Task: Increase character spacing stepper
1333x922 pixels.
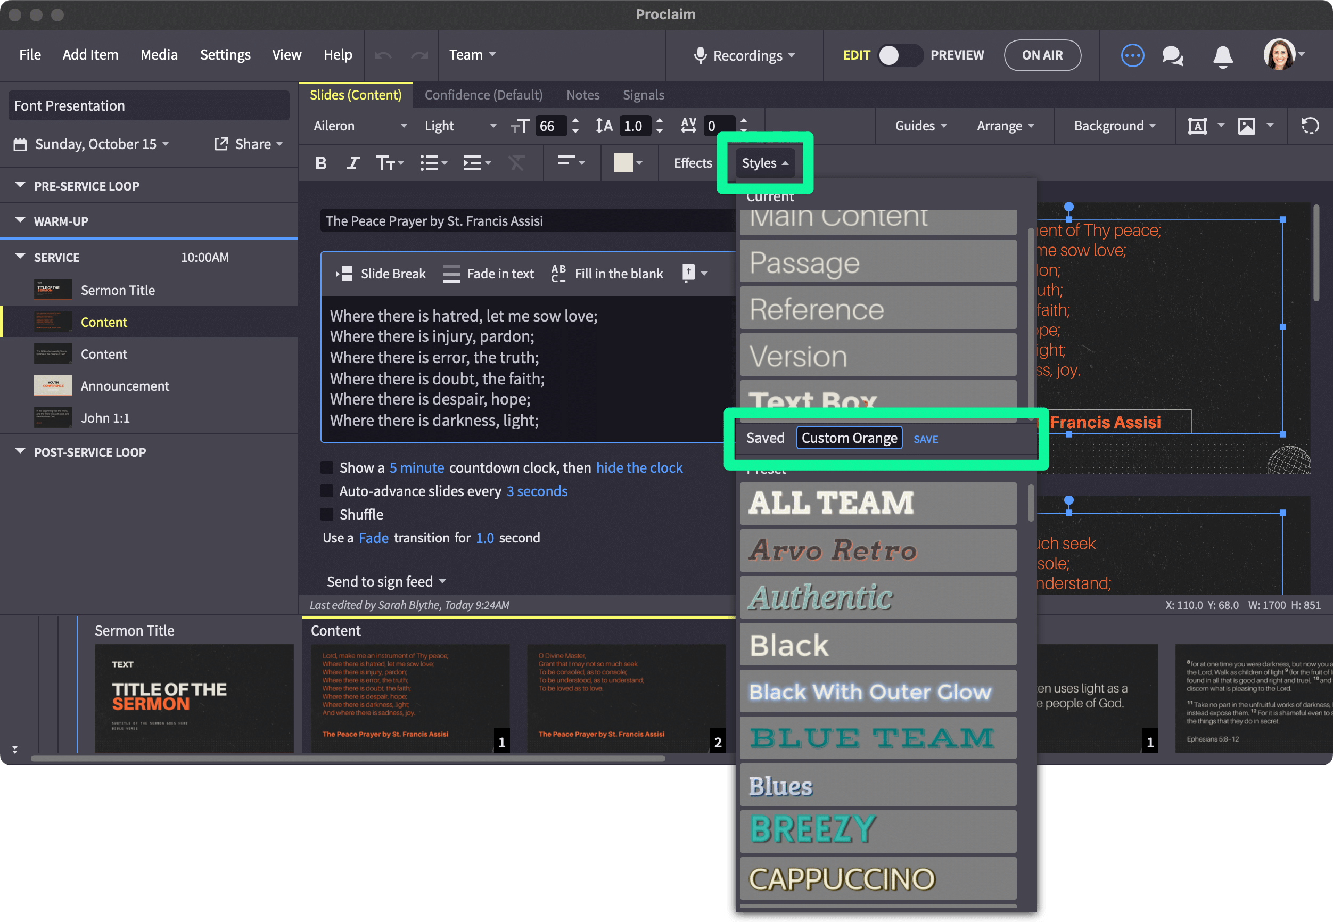Action: point(744,121)
